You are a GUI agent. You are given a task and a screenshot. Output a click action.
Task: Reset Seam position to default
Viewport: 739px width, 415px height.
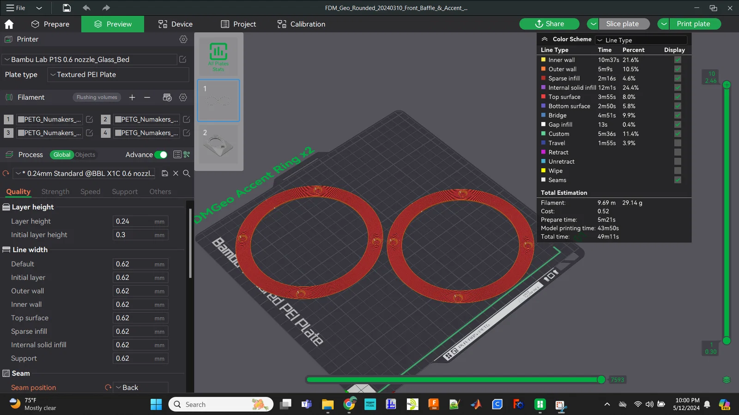(108, 388)
